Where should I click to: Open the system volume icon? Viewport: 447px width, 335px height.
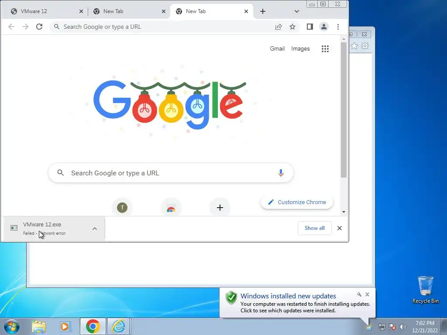pos(403,327)
